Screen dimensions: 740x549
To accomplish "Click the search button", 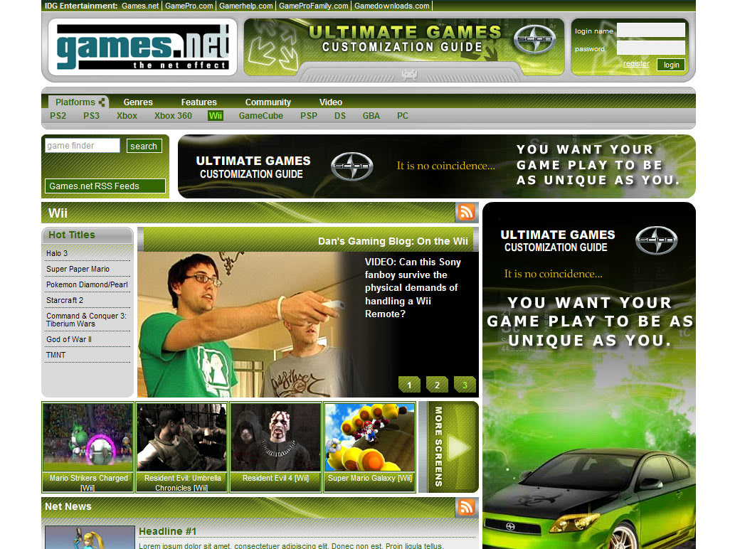I will 144,146.
